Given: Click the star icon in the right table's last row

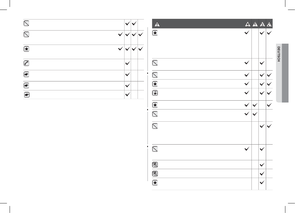Looking at the screenshot, I should (155, 183).
